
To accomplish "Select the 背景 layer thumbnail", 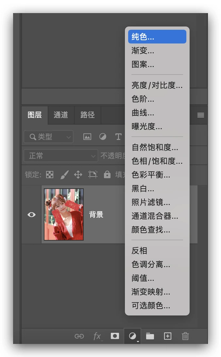I will pos(64,214).
